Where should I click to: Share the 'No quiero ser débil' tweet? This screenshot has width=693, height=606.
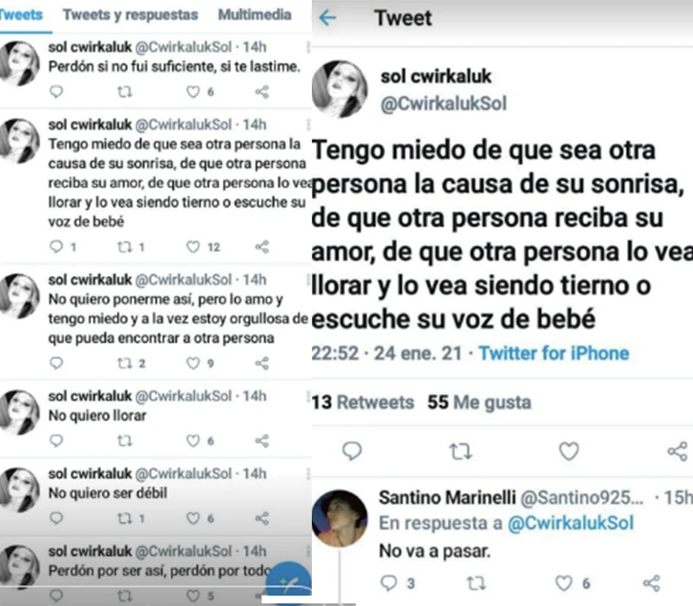click(x=262, y=518)
